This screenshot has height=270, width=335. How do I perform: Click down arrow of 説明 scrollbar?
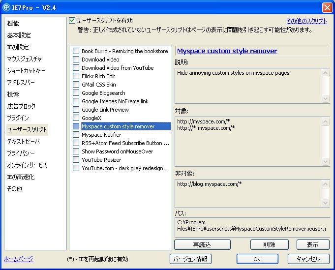click(325, 98)
